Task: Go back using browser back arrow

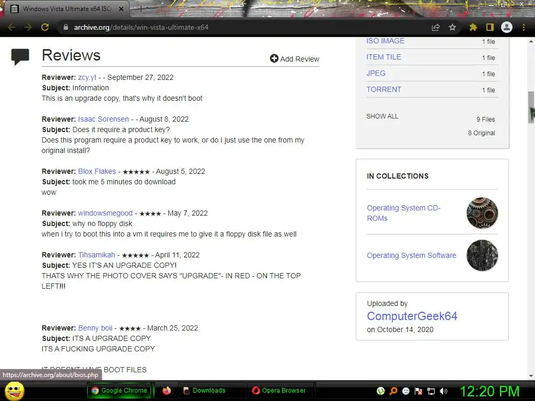Action: [x=11, y=27]
